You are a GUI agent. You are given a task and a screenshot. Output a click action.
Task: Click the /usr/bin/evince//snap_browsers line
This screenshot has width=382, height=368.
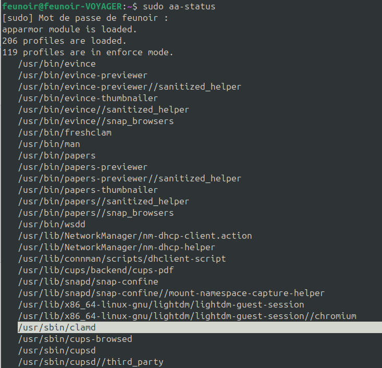tap(95, 121)
